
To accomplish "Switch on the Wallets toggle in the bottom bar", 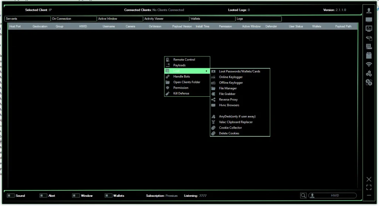I will pos(108,196).
